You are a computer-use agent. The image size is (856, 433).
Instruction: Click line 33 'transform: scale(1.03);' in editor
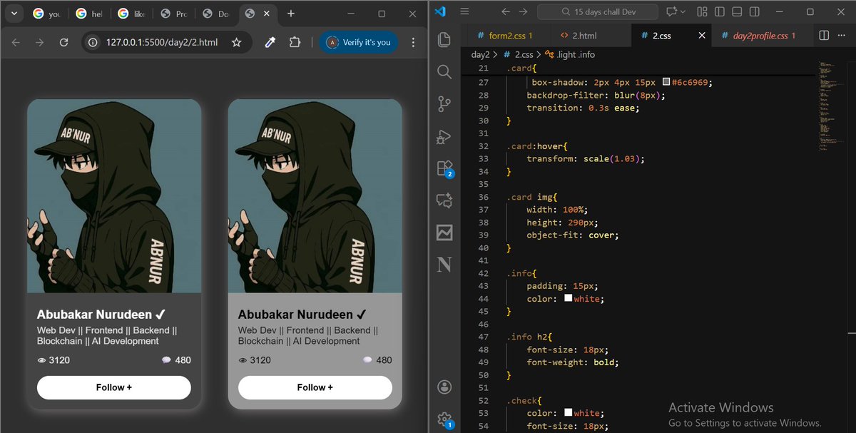point(586,158)
